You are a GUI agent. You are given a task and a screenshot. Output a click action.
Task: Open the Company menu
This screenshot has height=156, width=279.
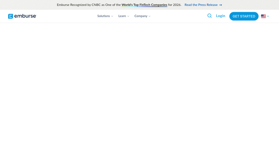(x=142, y=16)
